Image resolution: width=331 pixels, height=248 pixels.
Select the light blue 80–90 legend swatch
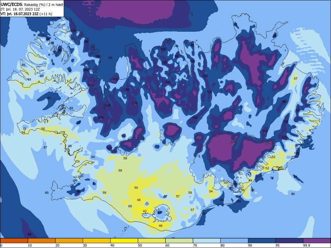click(234, 241)
